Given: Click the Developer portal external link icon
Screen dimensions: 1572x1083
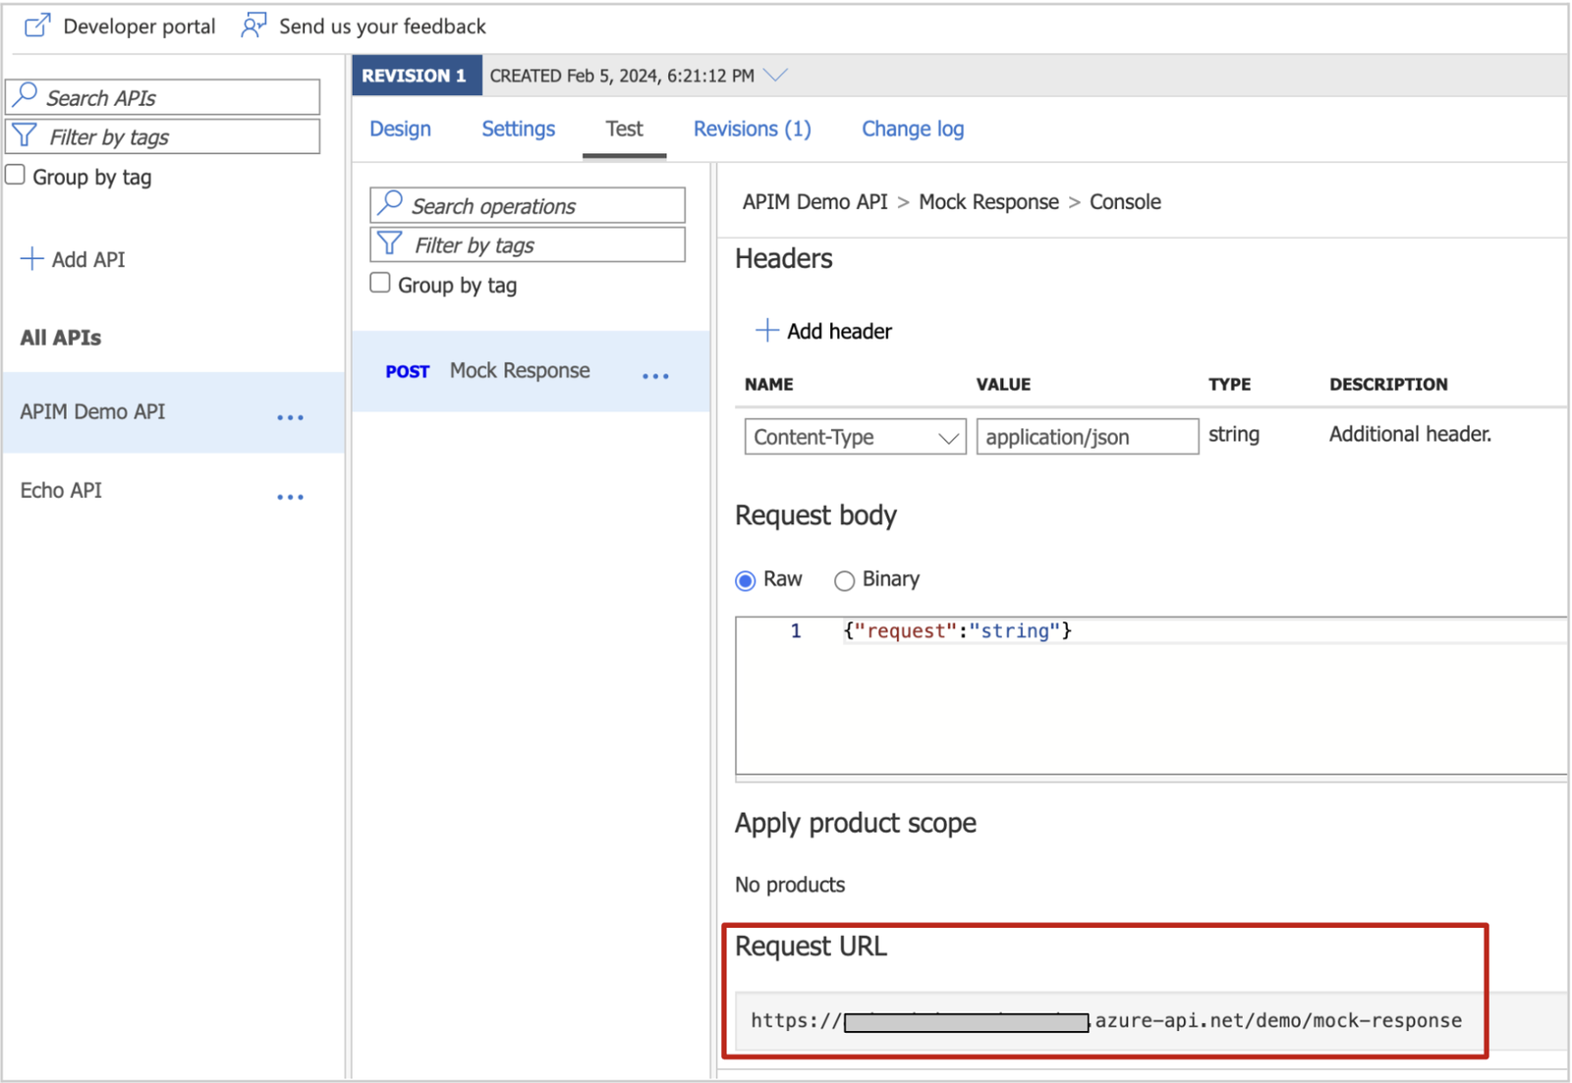Looking at the screenshot, I should coord(36,26).
